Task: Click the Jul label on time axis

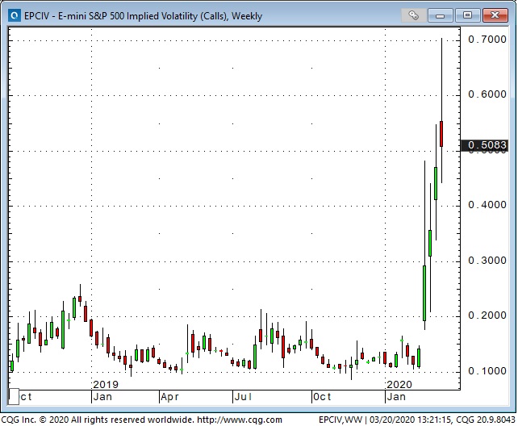Action: (243, 397)
